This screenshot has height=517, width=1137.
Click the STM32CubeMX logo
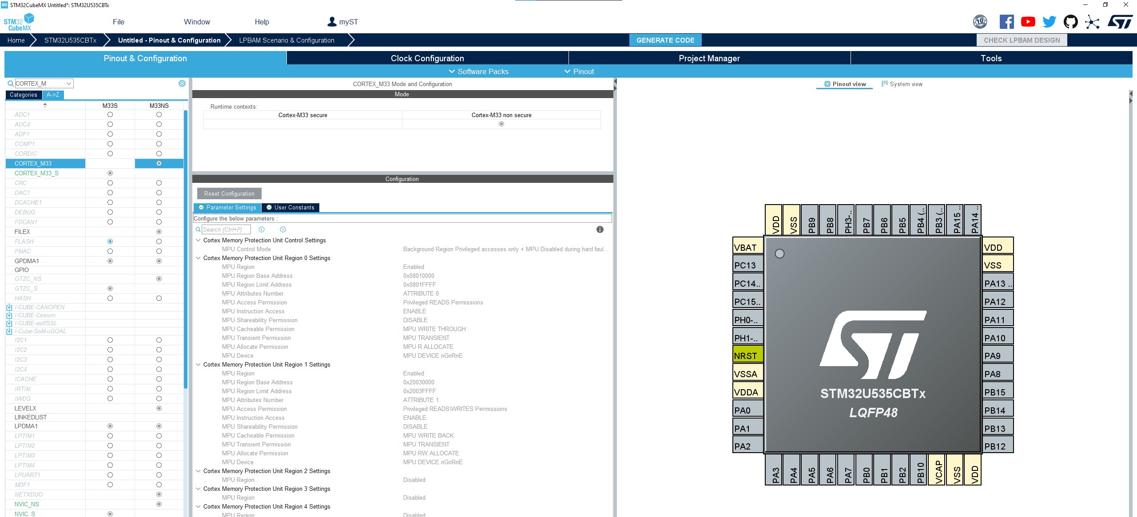tap(19, 22)
